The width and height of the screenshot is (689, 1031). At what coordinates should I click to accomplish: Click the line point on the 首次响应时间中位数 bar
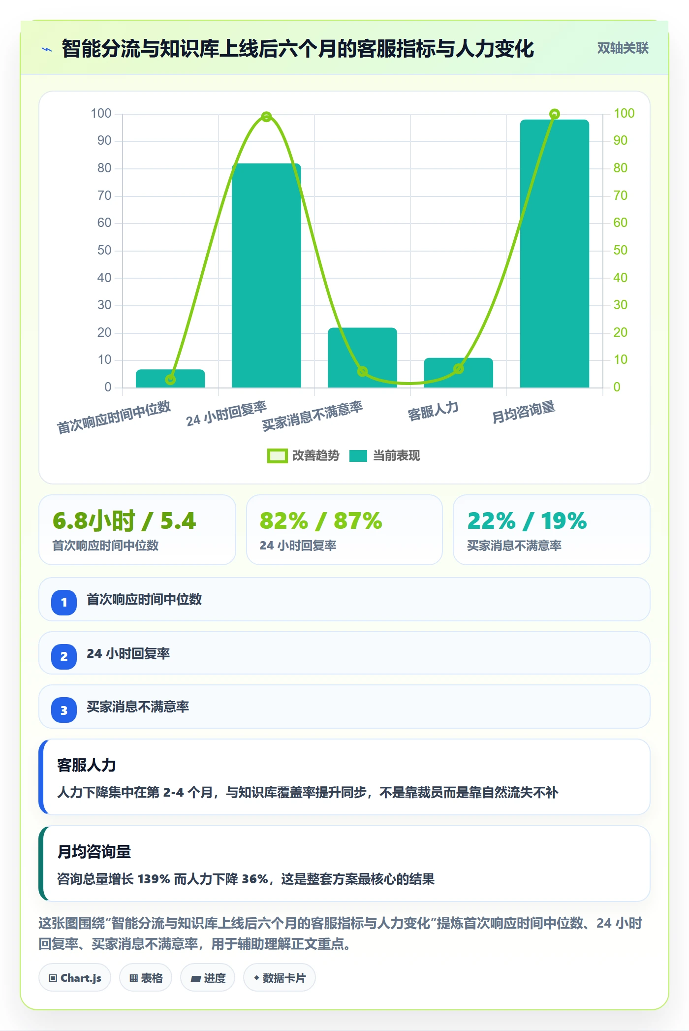170,380
